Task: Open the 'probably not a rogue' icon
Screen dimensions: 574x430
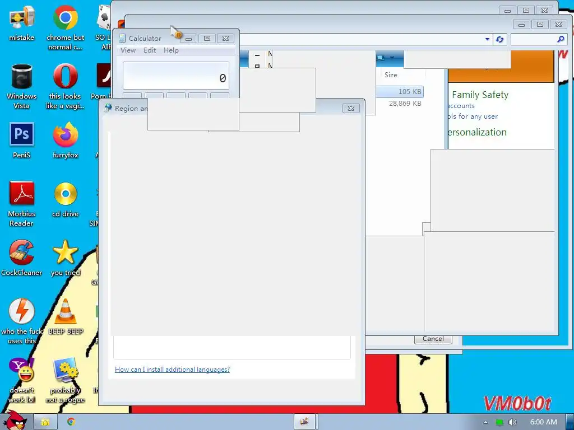Action: click(65, 380)
